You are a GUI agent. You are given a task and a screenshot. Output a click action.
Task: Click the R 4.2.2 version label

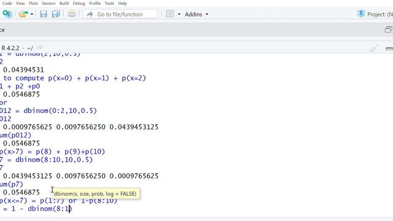(x=10, y=48)
